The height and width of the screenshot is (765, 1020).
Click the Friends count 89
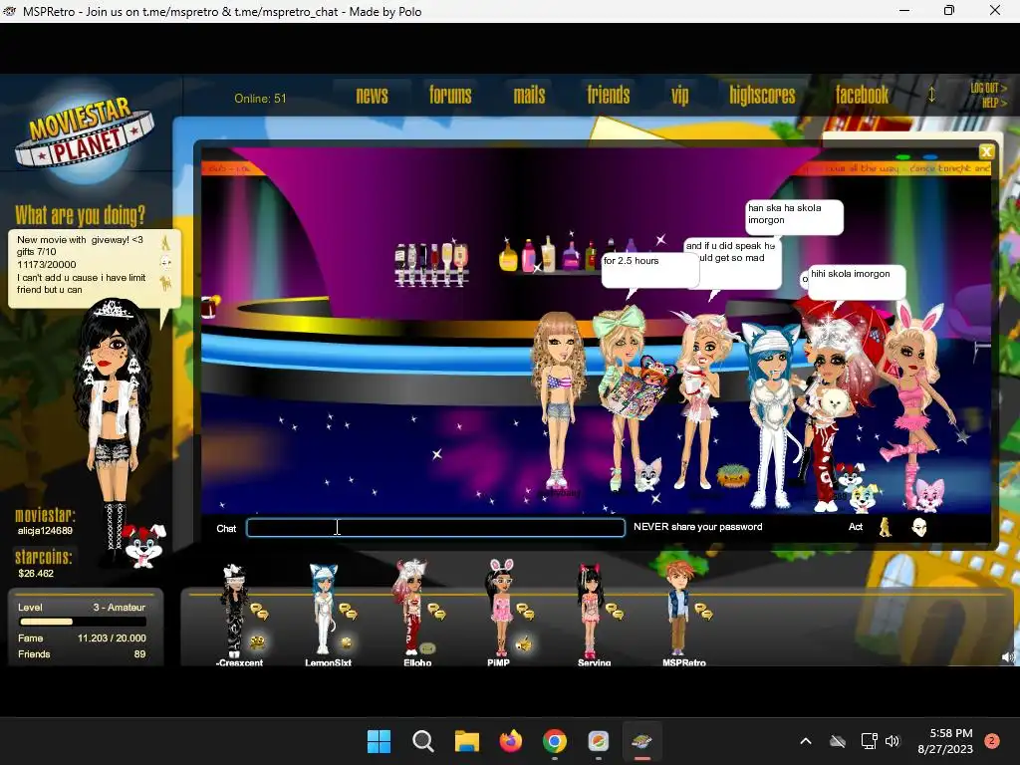pos(139,654)
